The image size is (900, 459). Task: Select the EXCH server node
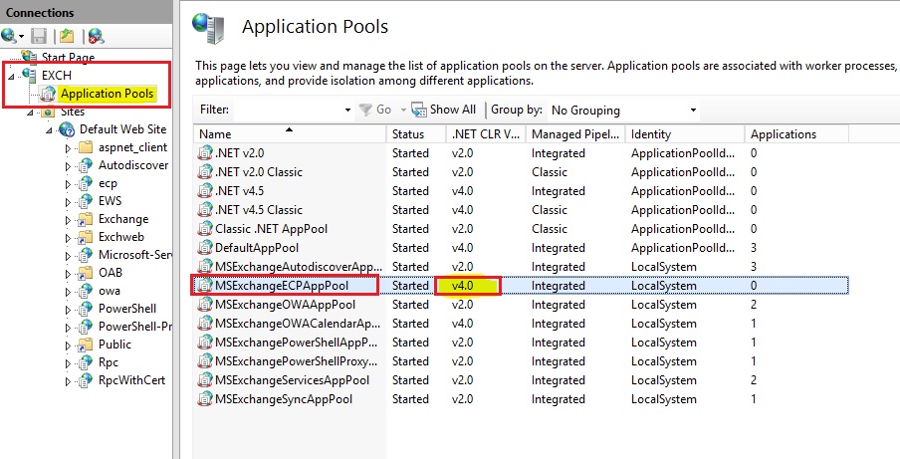pos(56,75)
